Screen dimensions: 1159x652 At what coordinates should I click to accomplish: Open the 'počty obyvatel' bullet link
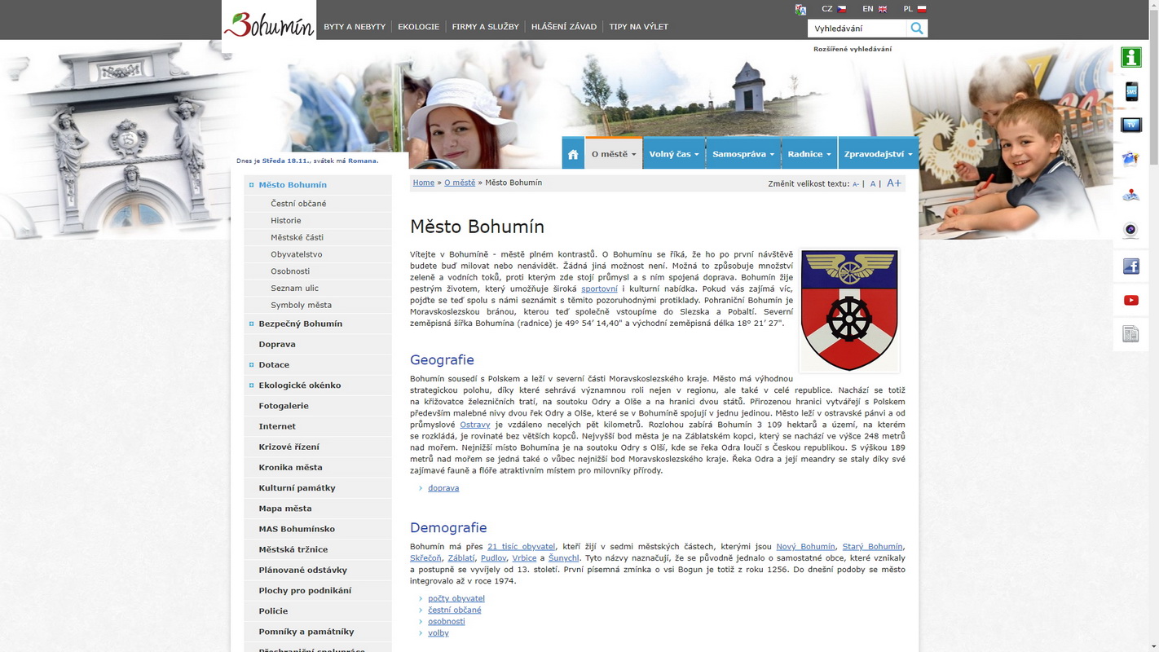pos(456,598)
